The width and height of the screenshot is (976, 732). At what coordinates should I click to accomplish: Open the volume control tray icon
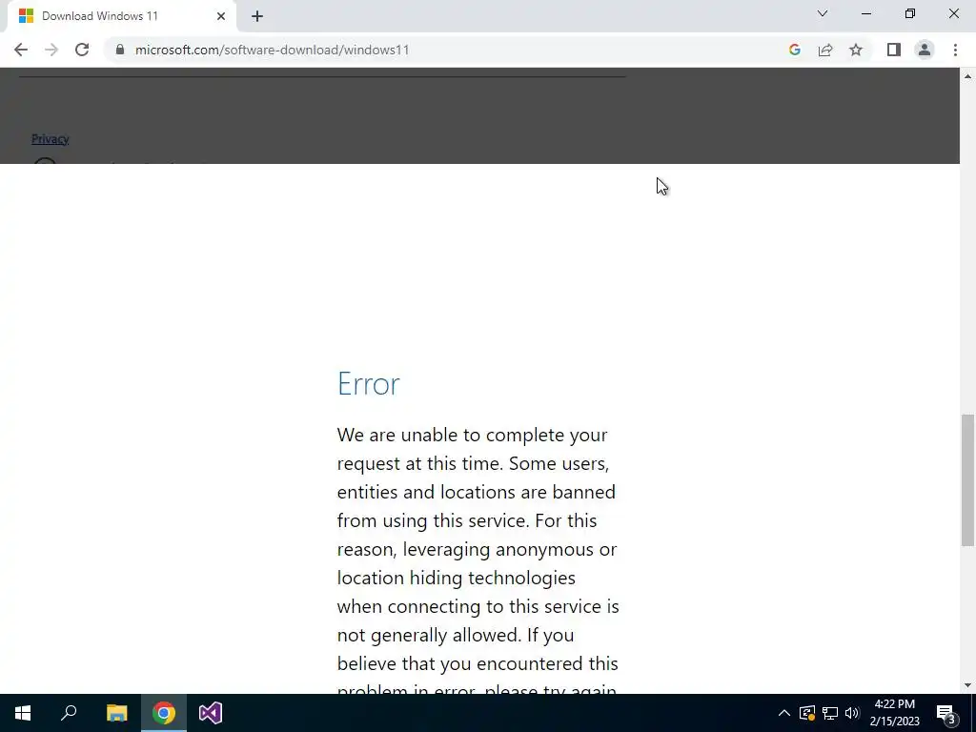click(x=852, y=713)
